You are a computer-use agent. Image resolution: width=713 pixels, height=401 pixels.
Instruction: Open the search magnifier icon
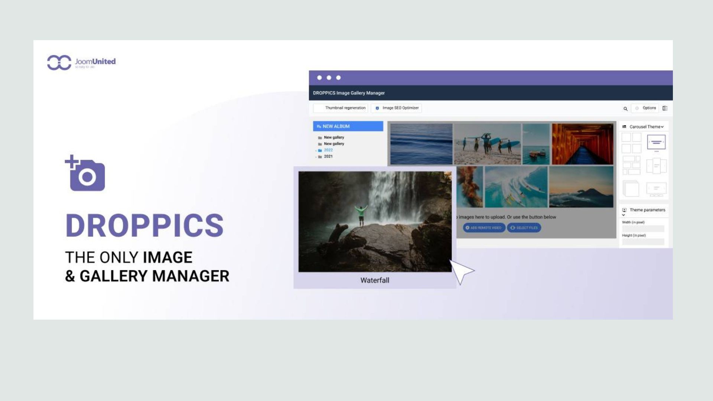(x=625, y=108)
